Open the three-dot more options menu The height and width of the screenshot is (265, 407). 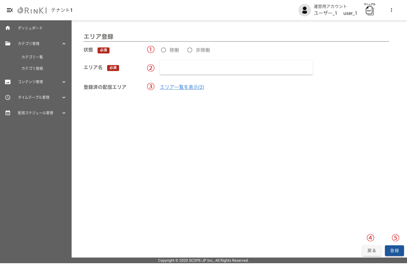coord(391,10)
